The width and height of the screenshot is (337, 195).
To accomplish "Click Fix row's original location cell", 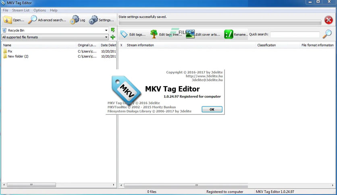I will tap(87, 51).
